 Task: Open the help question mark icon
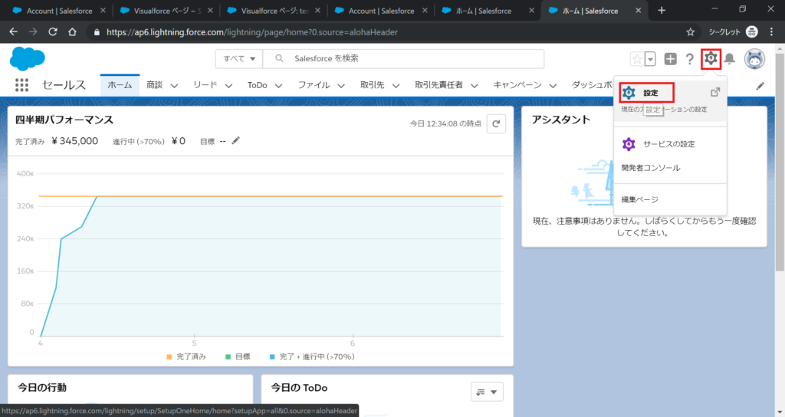(689, 59)
